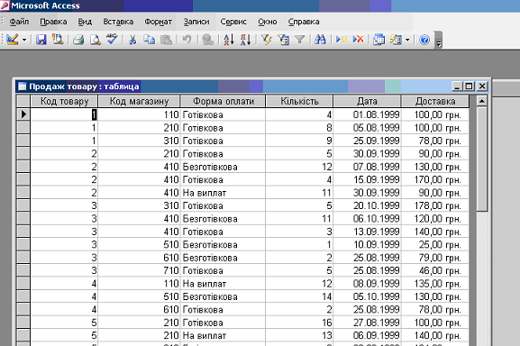Open the Правка menu
Screen dimensions: 520x346
53,22
